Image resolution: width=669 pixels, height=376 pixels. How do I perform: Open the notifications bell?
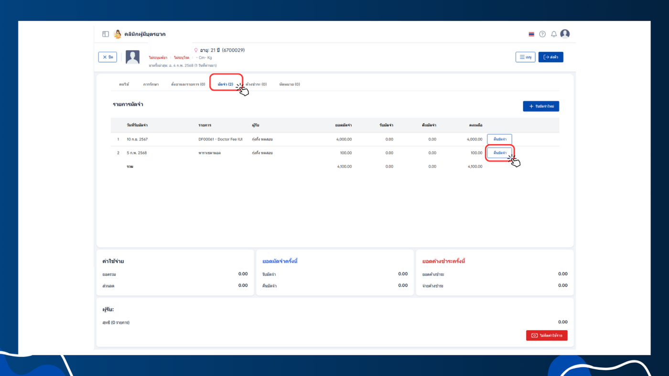(x=554, y=34)
